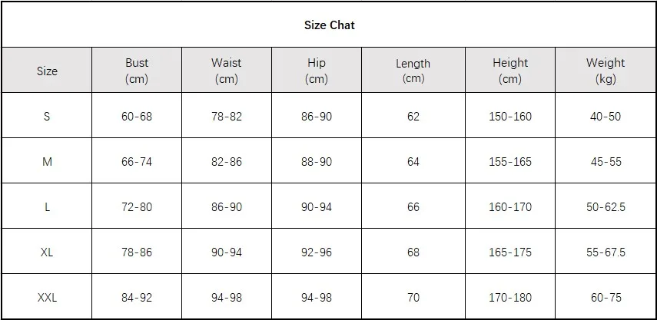Click the Length (cm) column header
Screen dimensions: 657x320
tap(413, 71)
